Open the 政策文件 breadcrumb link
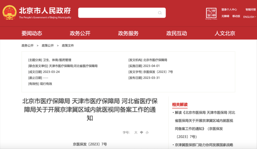The image size is (257, 149). pos(67,45)
